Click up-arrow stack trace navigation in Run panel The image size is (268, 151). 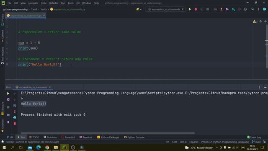click(x=15, y=94)
